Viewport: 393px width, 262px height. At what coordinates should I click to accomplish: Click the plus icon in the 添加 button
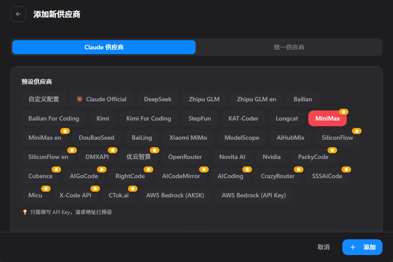click(x=353, y=247)
